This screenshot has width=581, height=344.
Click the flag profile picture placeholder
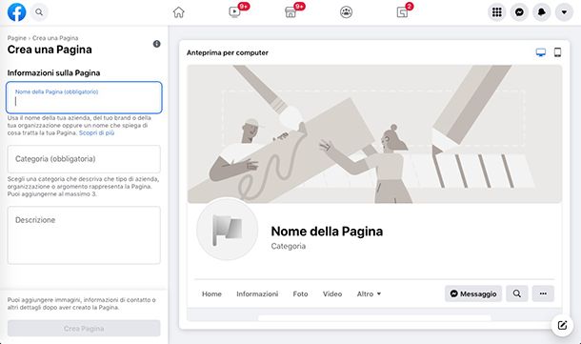227,229
